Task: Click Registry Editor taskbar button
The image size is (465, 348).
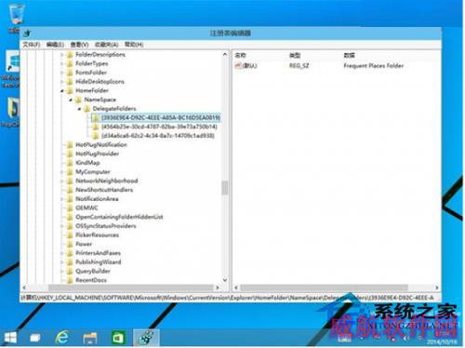Action: point(146,338)
